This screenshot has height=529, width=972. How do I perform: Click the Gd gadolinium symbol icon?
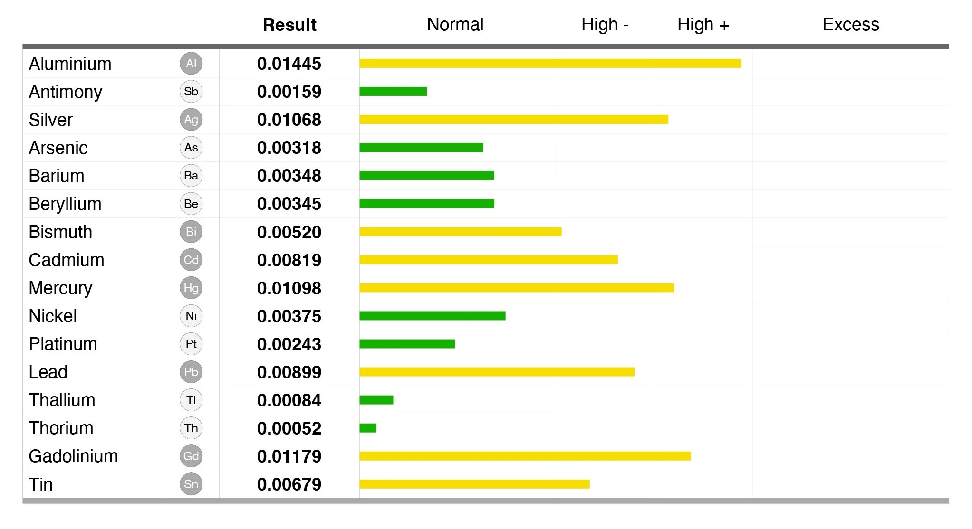191,456
